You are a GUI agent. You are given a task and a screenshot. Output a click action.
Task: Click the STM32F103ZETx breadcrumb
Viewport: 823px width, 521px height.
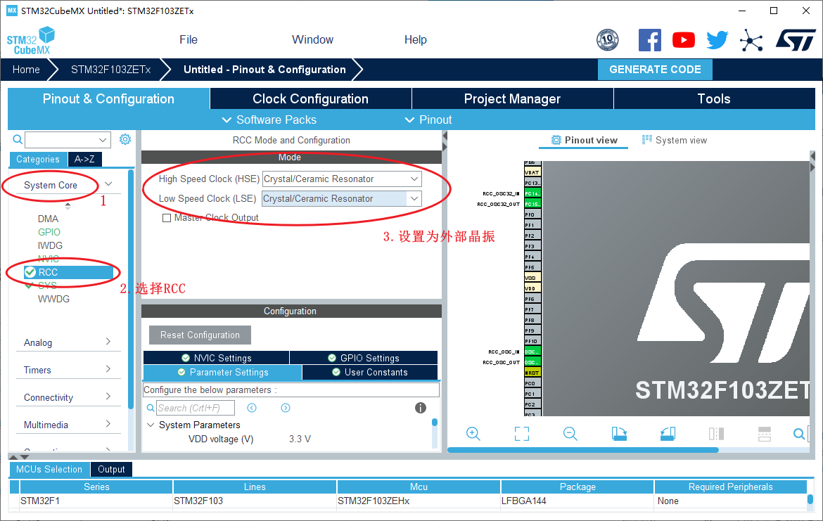(x=110, y=70)
